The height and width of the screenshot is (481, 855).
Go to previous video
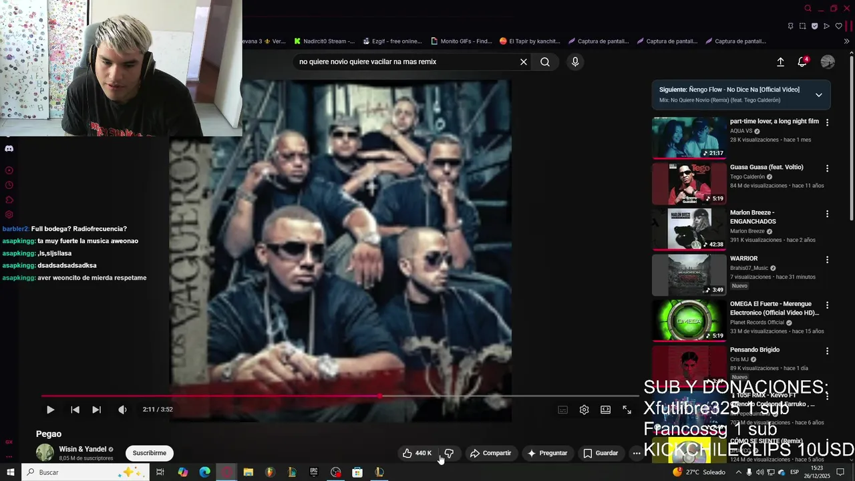[75, 410]
